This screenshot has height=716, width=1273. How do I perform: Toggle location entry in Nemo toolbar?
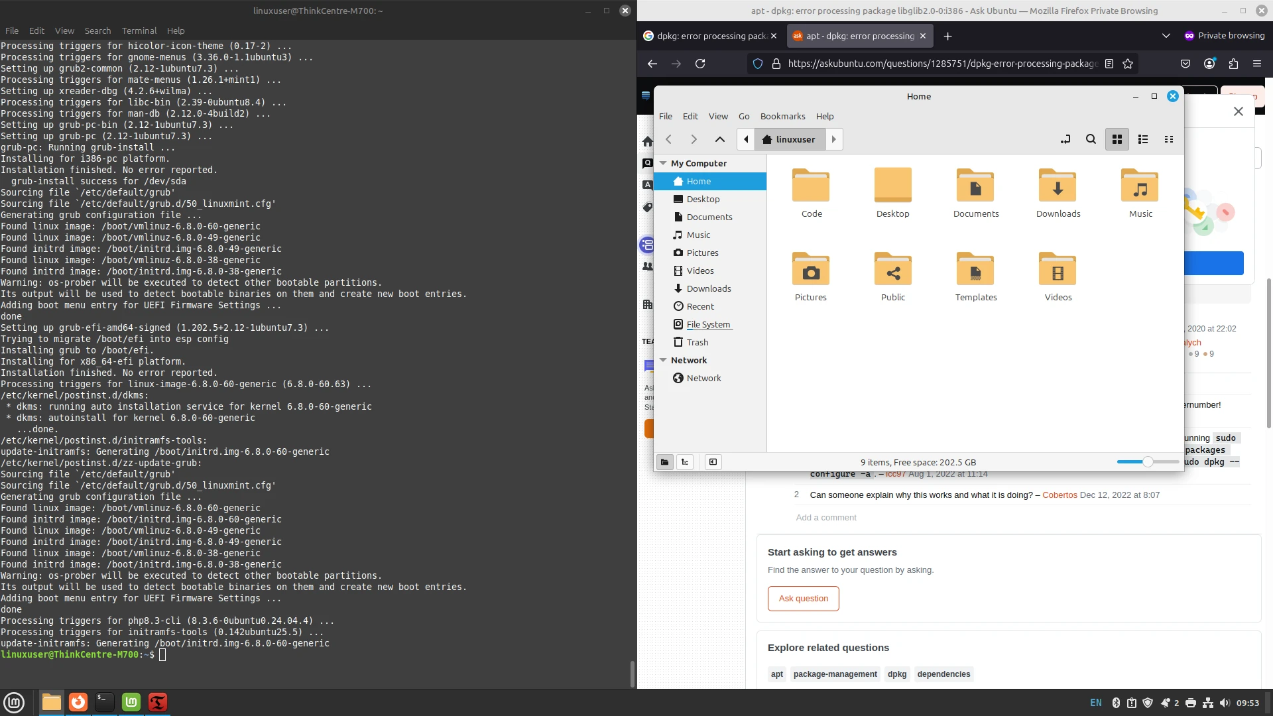(1065, 139)
